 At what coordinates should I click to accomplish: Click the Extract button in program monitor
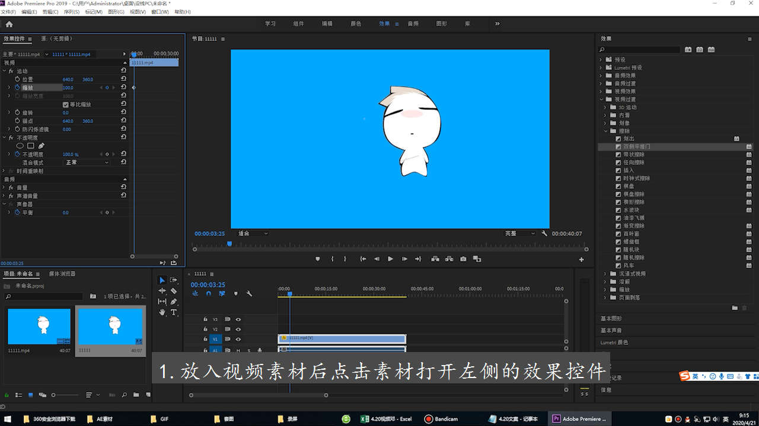pyautogui.click(x=449, y=259)
